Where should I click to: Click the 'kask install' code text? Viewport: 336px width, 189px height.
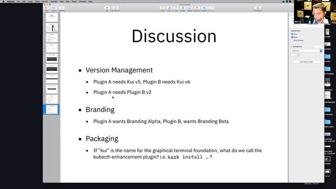click(x=185, y=157)
